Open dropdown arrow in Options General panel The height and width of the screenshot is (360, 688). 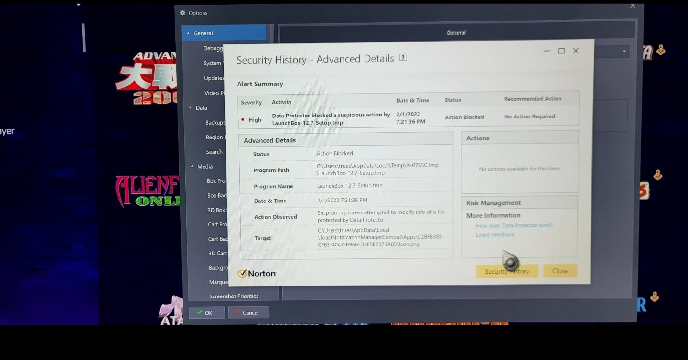624,52
